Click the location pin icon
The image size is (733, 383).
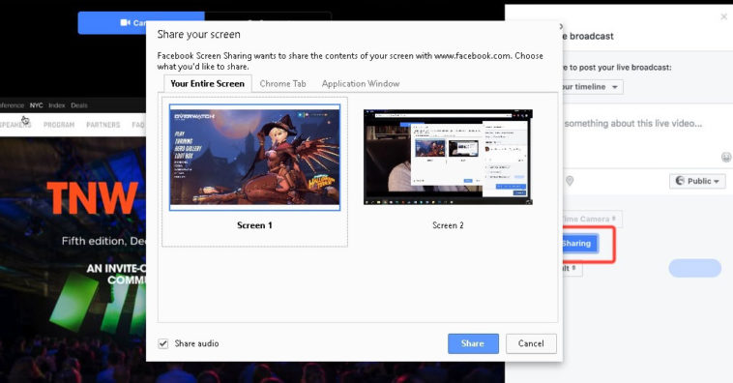tap(570, 181)
